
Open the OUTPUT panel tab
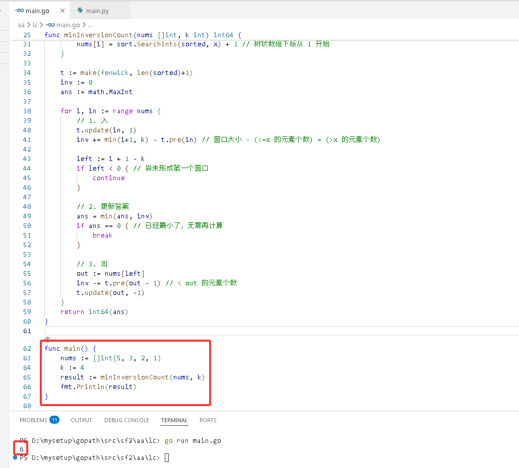coord(81,420)
